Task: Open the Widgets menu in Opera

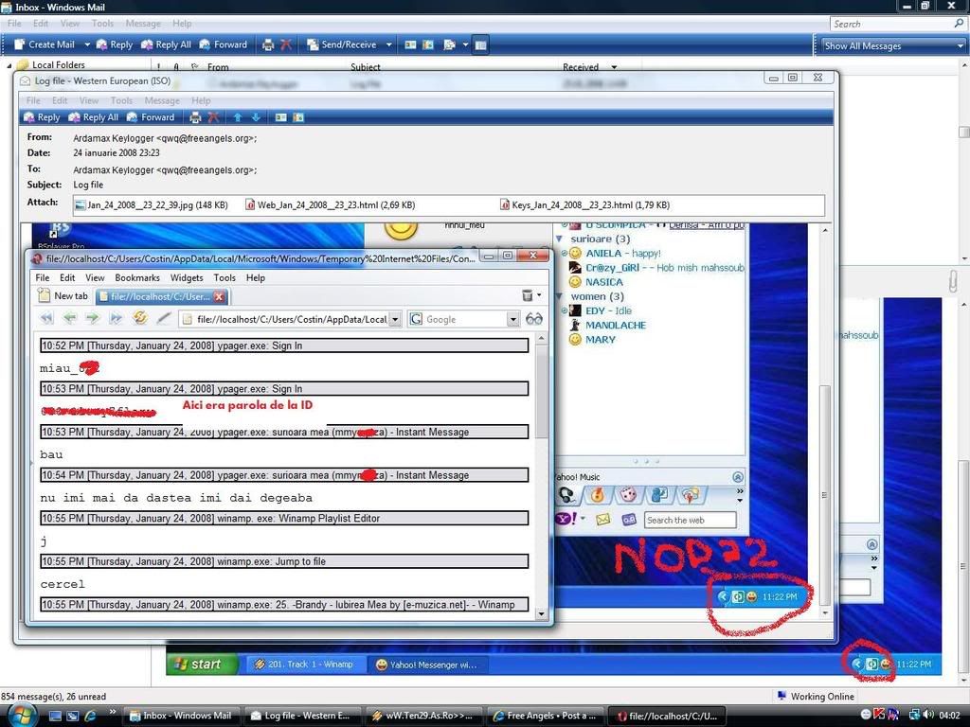Action: [186, 277]
